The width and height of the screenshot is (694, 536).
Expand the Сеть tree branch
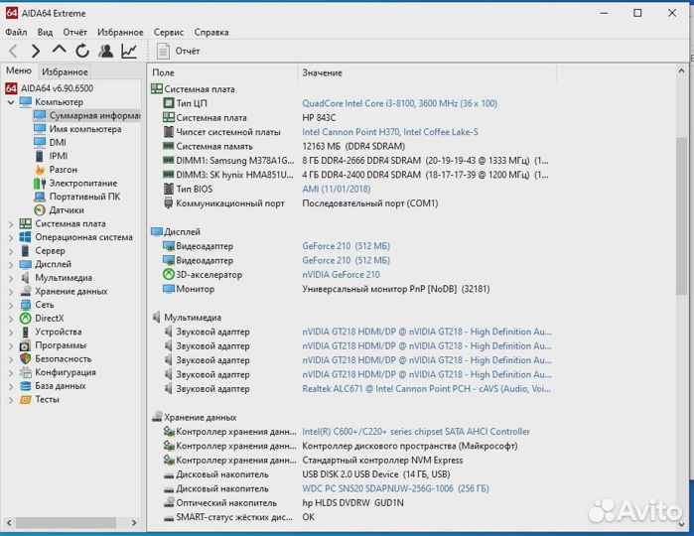coord(11,306)
